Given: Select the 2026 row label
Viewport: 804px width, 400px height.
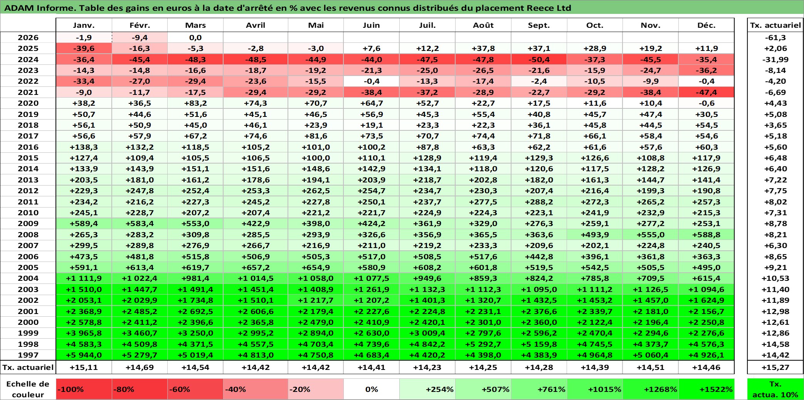Looking at the screenshot, I should pos(28,37).
